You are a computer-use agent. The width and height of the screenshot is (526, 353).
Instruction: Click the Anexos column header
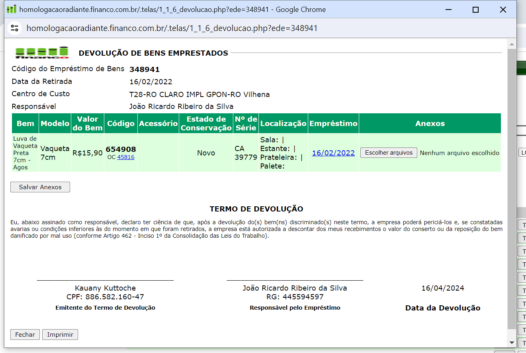(430, 124)
